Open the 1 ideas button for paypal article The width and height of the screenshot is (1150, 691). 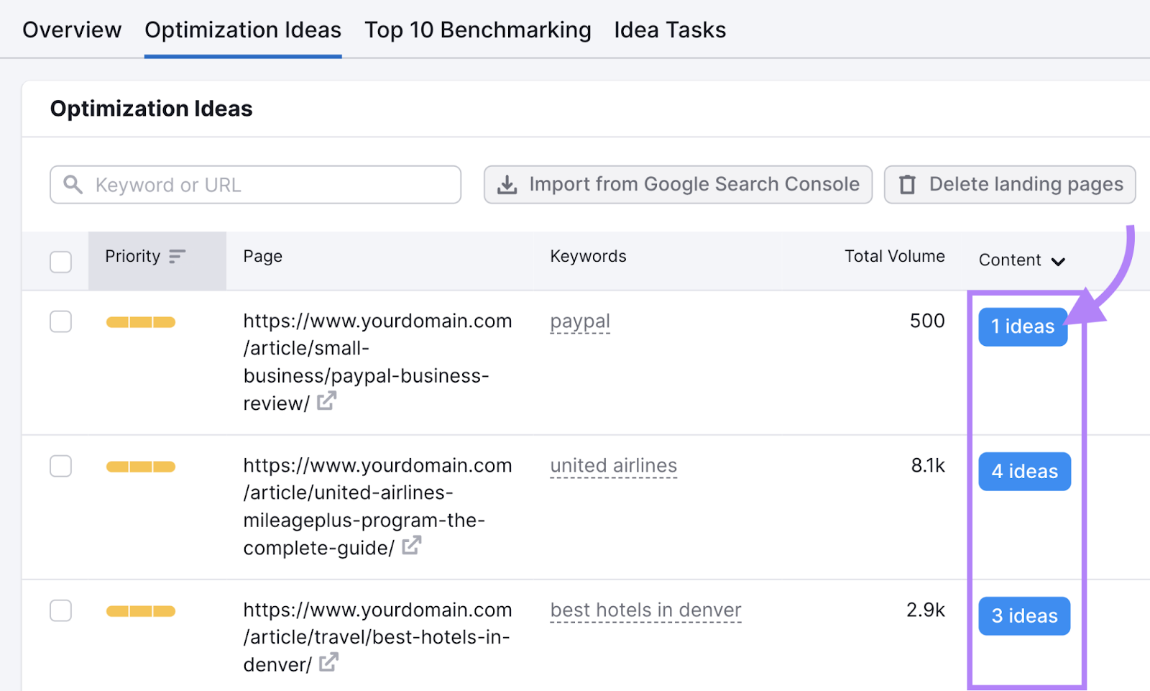click(1023, 326)
